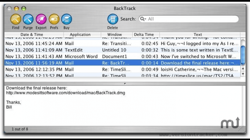This screenshot has height=140, width=250.
Task: Click the Find magnifier toolbar icon
Action: coord(16,19)
